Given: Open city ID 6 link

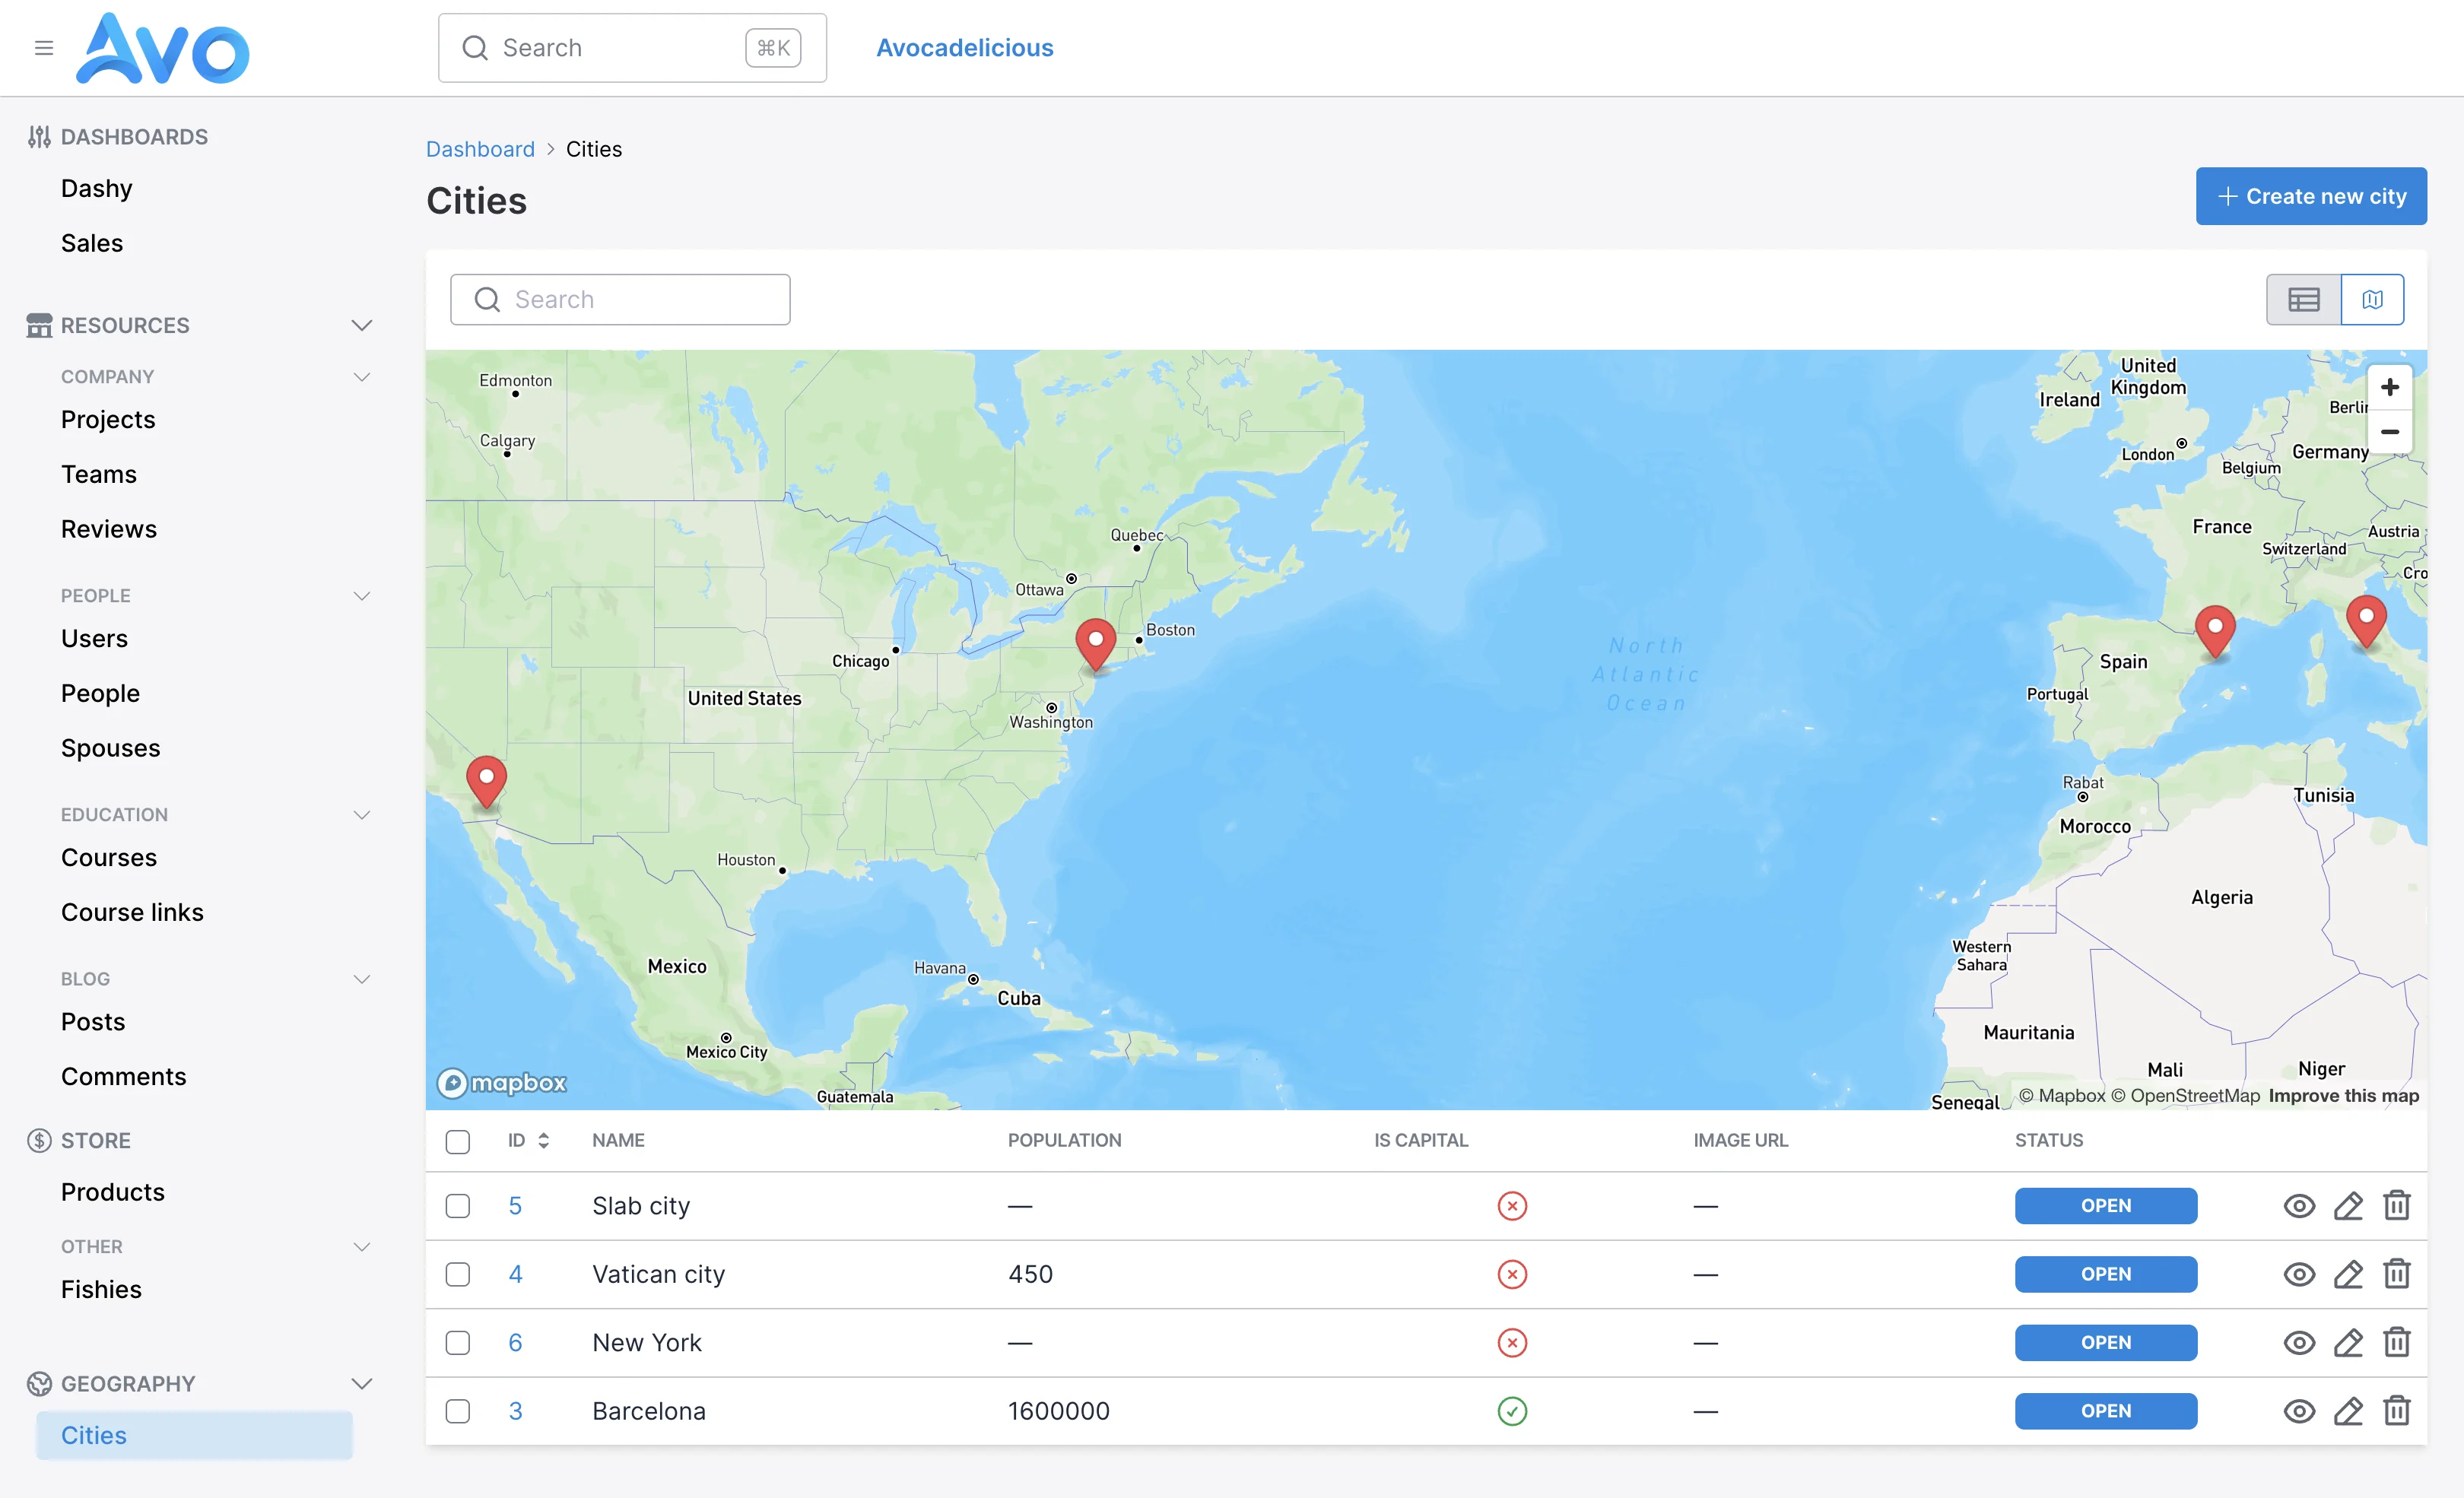Looking at the screenshot, I should (x=515, y=1343).
